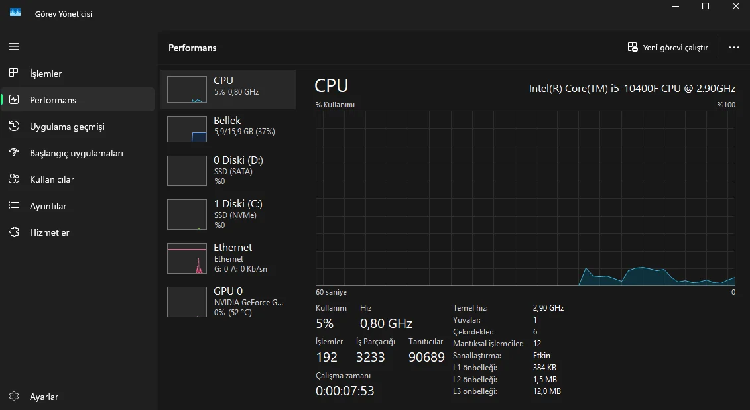Image resolution: width=750 pixels, height=410 pixels.
Task: Open Uygulama geçmişi history icon
Action: (x=14, y=127)
